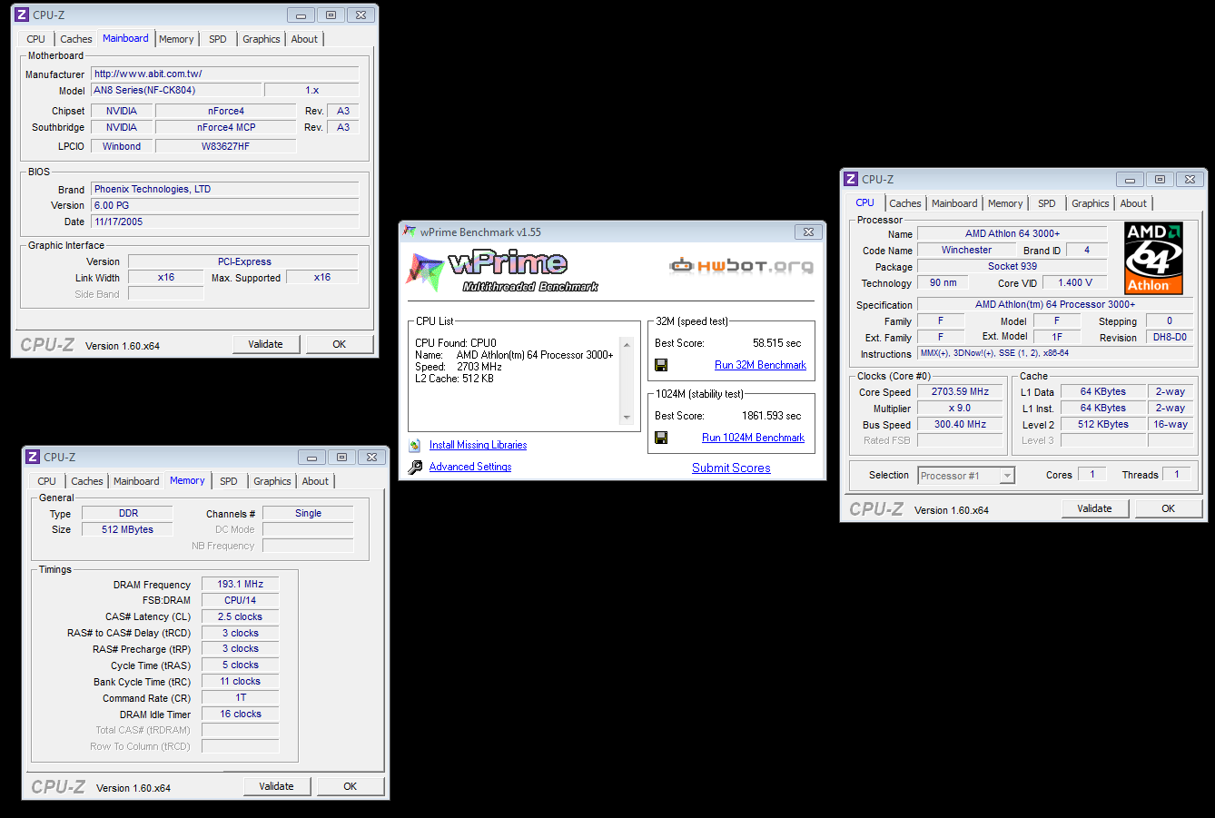This screenshot has width=1215, height=818.
Task: Click the W83627HF LPCIO value
Action: (225, 146)
